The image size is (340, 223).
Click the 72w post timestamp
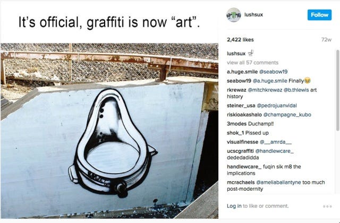326,40
